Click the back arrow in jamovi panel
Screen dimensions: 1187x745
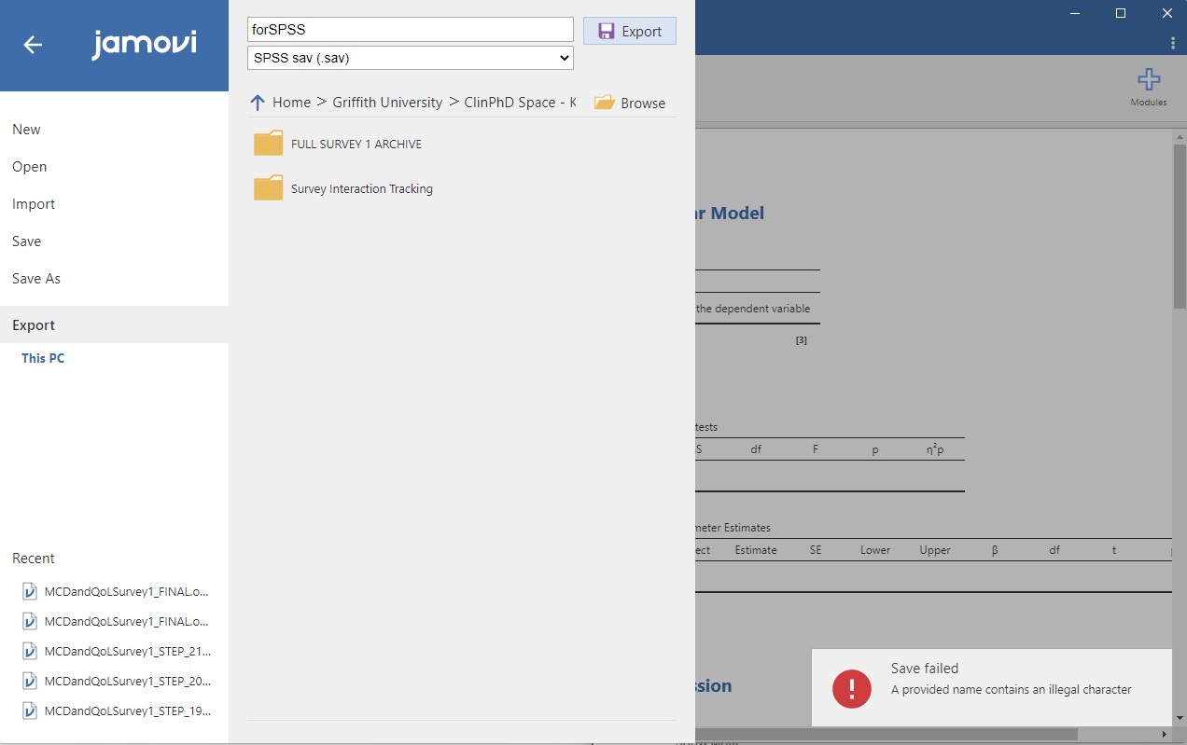(x=33, y=44)
